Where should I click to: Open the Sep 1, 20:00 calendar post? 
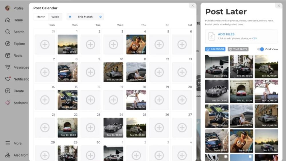[67, 45]
